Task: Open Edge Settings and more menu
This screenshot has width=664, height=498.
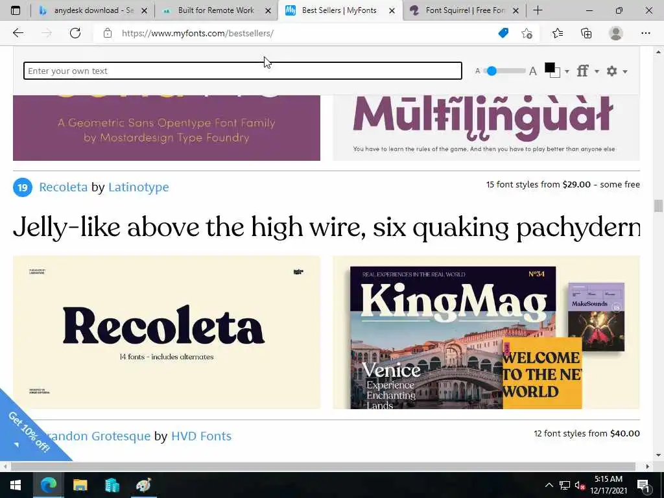Action: point(645,33)
